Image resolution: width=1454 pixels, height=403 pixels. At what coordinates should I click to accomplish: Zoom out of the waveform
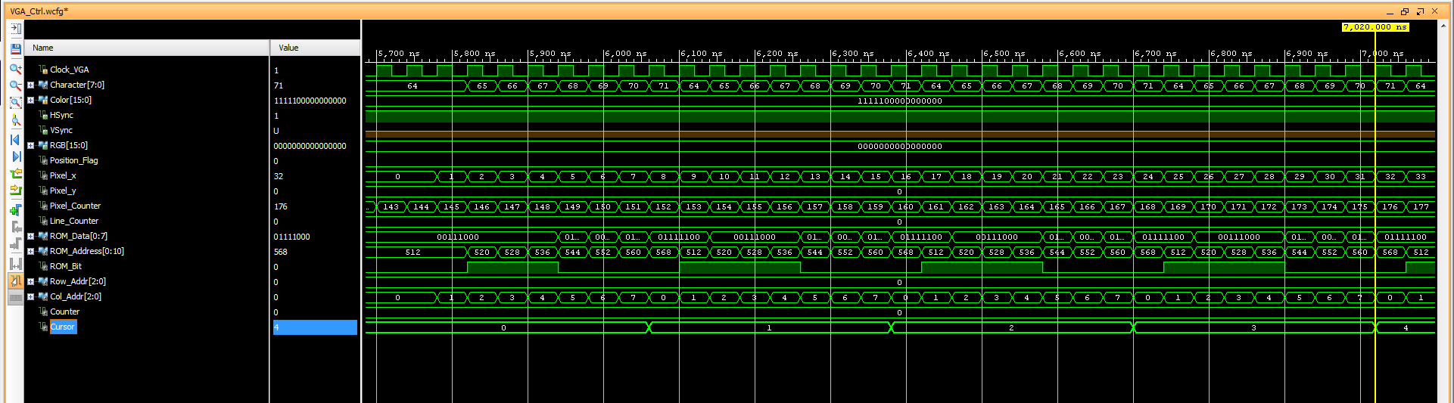coord(16,85)
